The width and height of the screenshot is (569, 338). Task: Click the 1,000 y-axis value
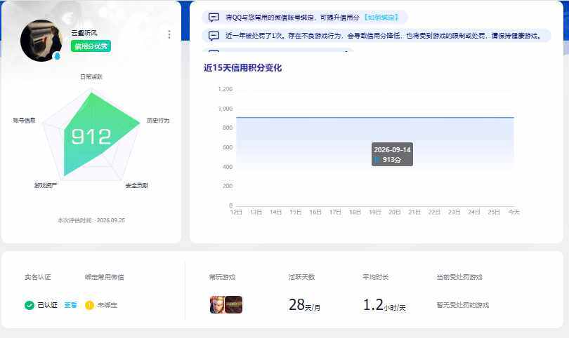coord(225,109)
